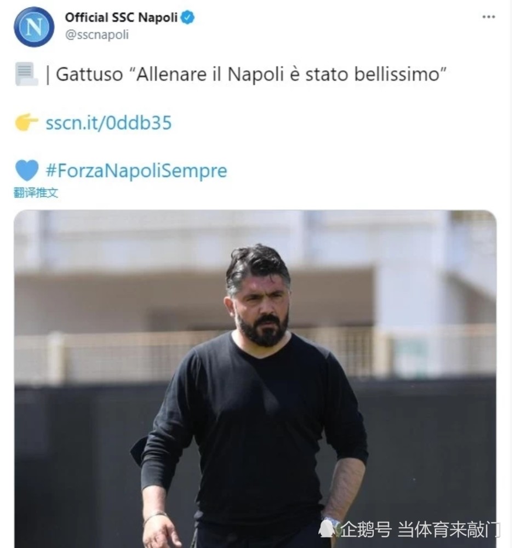Open the Official SSC Napoli account name
Image resolution: width=514 pixels, height=548 pixels.
point(121,17)
